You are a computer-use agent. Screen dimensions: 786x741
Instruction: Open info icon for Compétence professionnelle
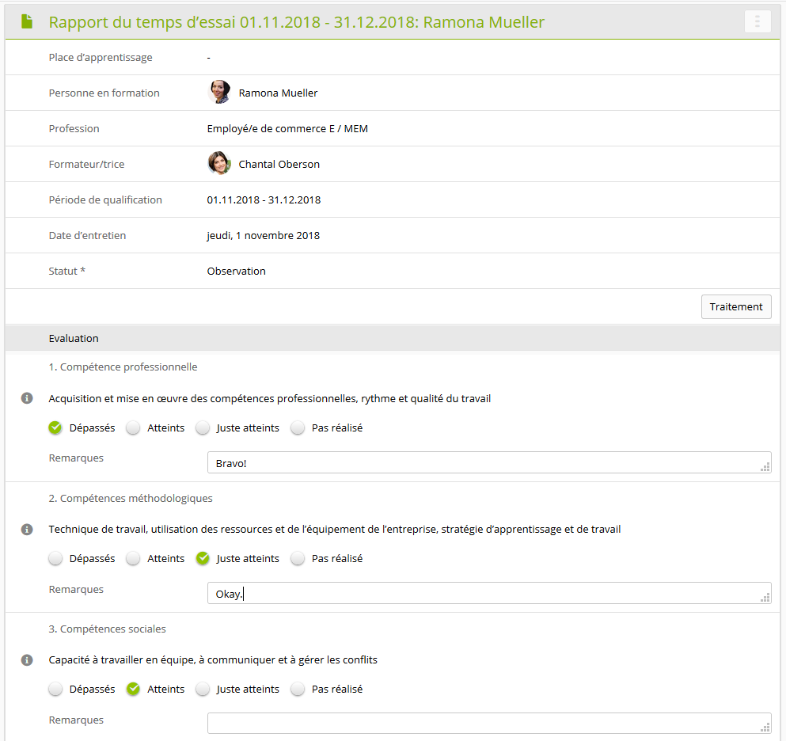coord(27,398)
